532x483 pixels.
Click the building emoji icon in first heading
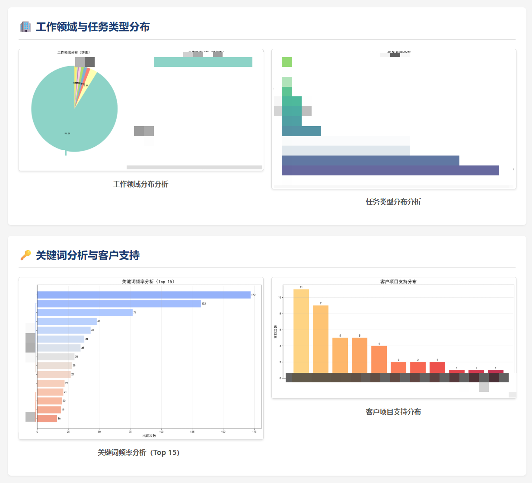[25, 27]
